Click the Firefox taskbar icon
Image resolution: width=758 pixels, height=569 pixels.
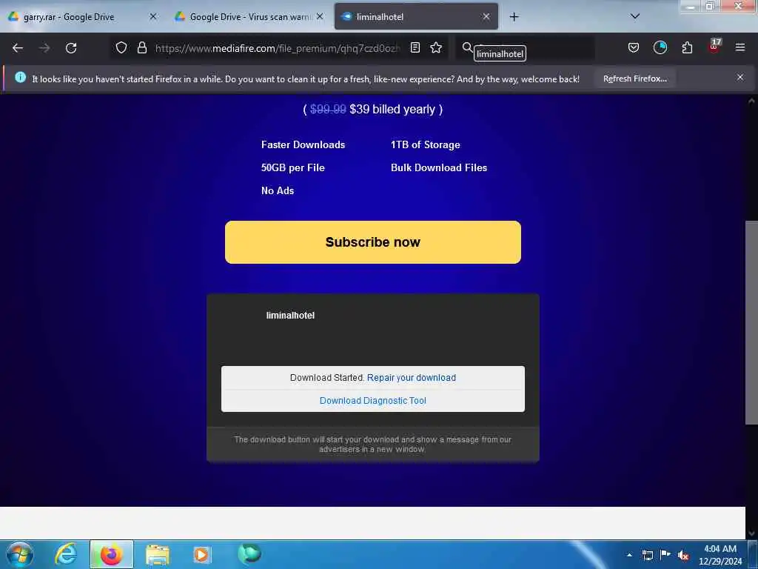(x=111, y=554)
